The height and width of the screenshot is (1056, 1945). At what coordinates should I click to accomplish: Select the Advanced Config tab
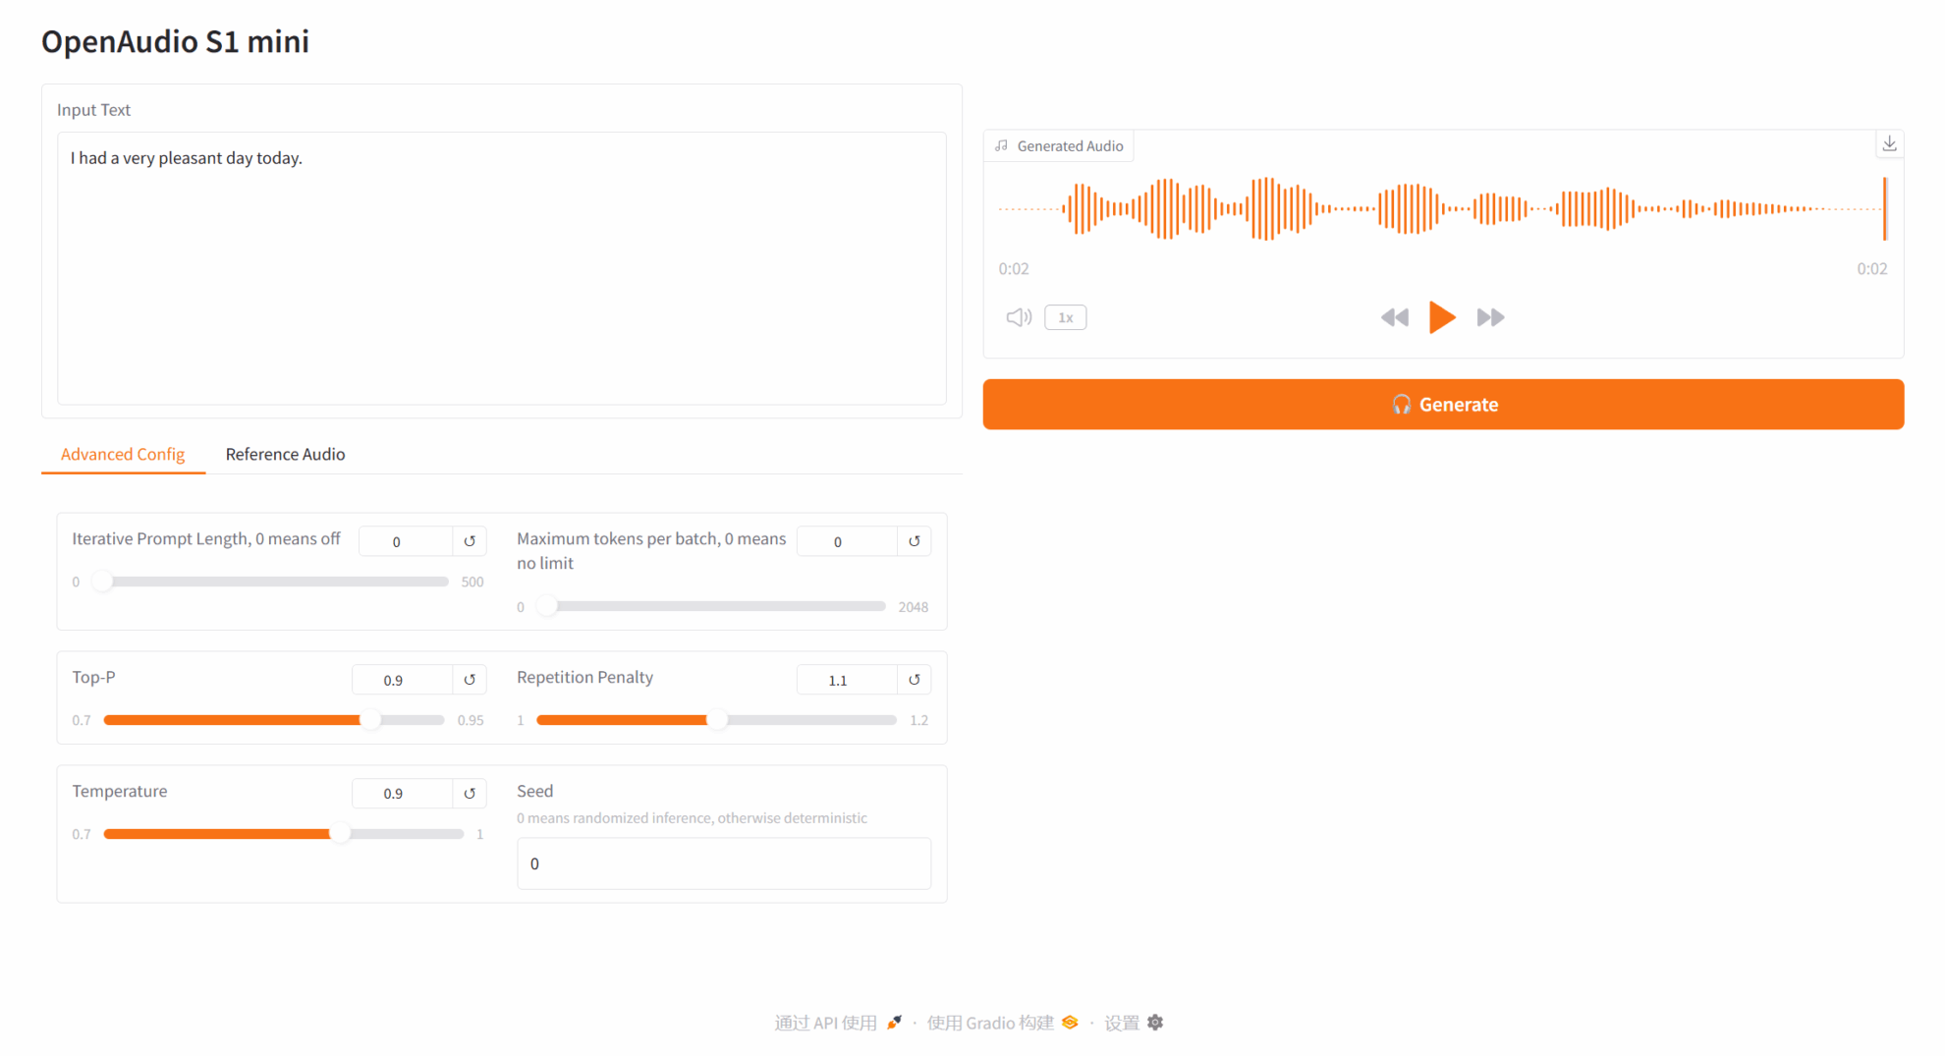pyautogui.click(x=123, y=454)
